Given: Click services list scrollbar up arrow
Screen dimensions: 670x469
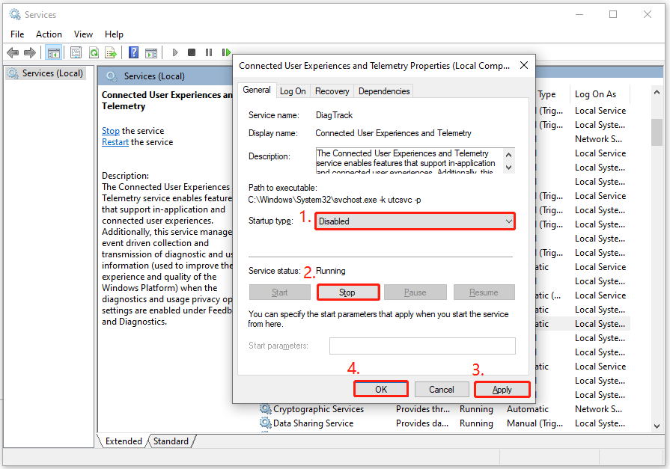Looking at the screenshot, I should click(657, 93).
